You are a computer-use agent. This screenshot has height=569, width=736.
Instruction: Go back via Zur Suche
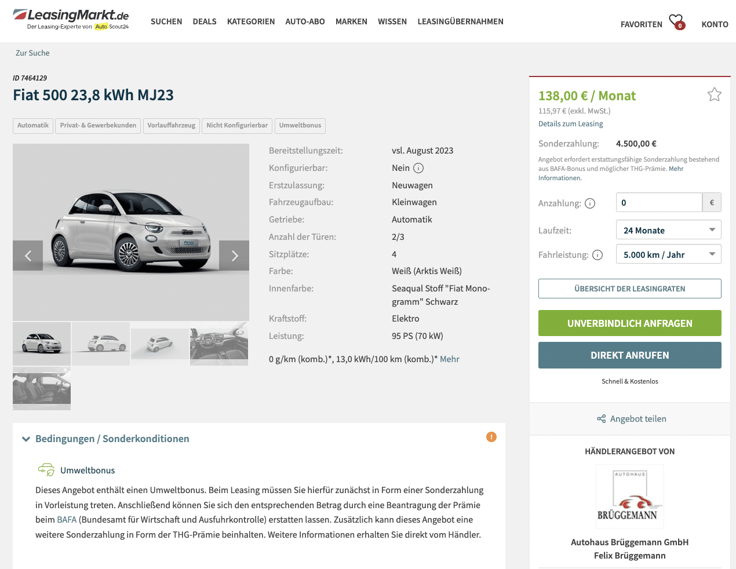coord(32,53)
